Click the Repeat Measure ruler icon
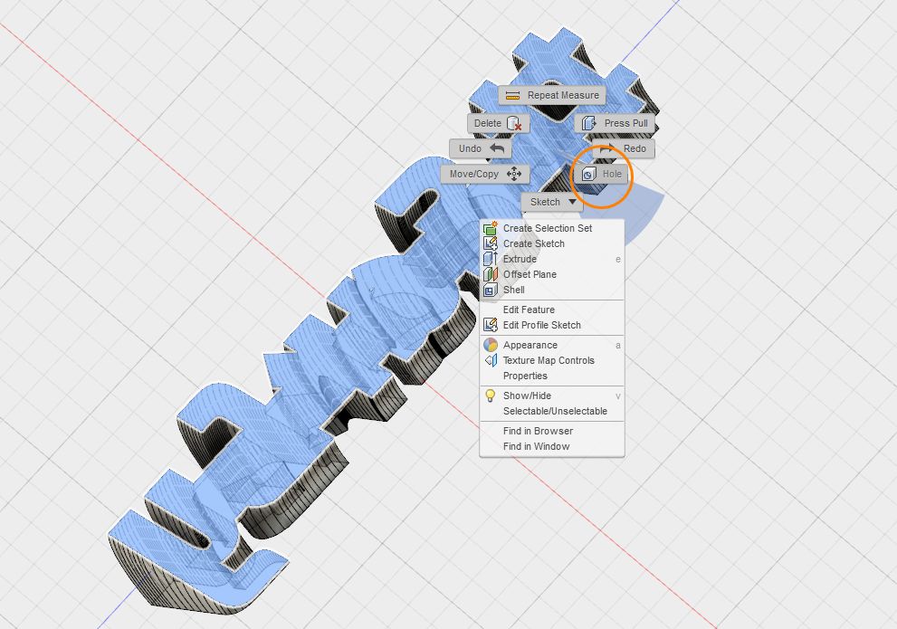 [513, 96]
